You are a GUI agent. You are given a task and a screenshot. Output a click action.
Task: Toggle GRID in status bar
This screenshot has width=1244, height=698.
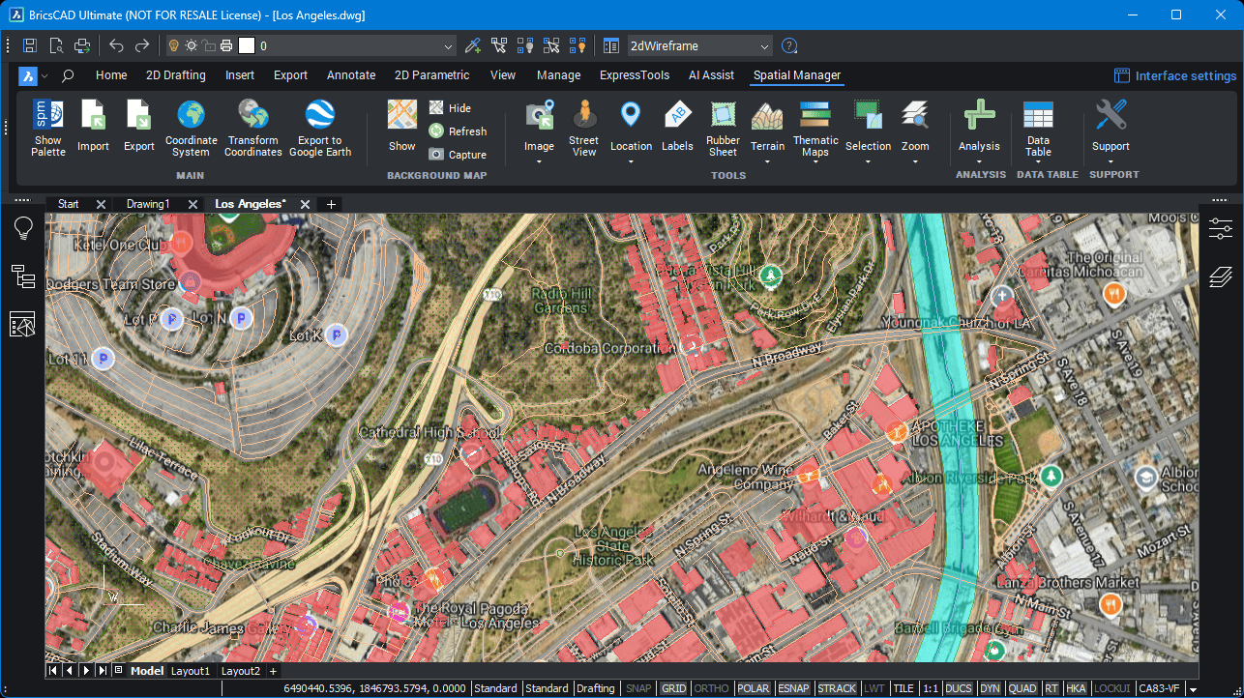tap(673, 688)
